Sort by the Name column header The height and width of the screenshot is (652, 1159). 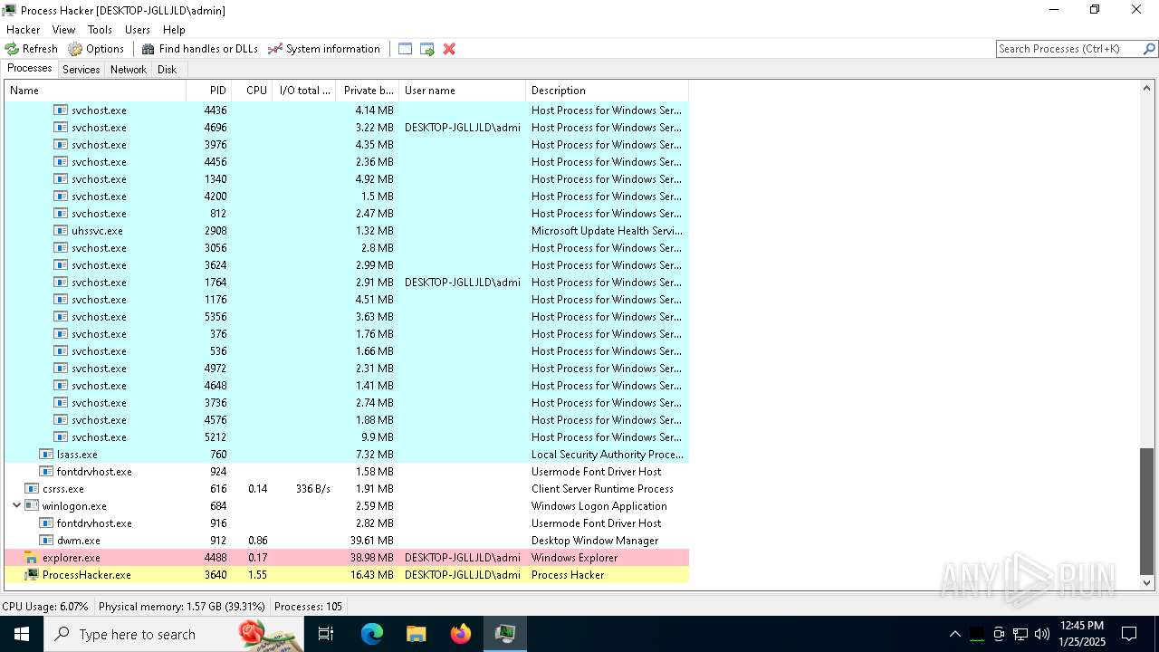pyautogui.click(x=95, y=91)
